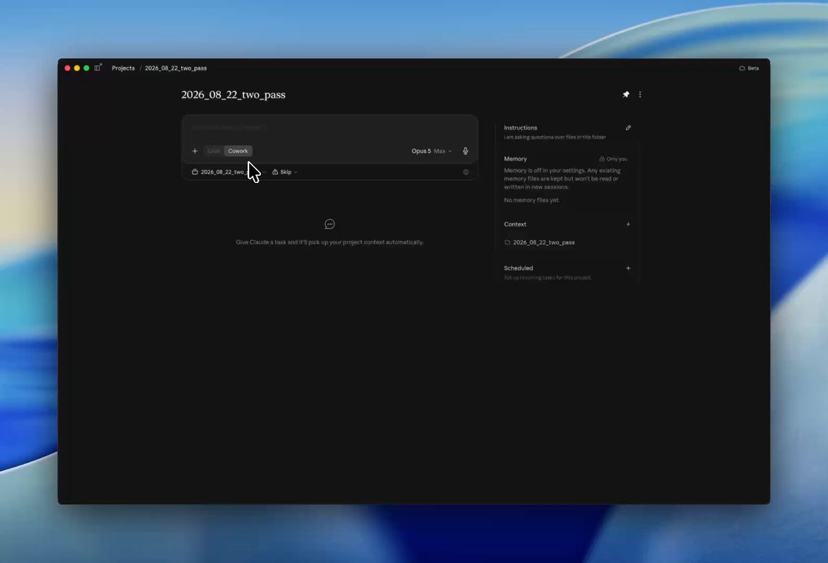Click the Memory heading

(515, 159)
